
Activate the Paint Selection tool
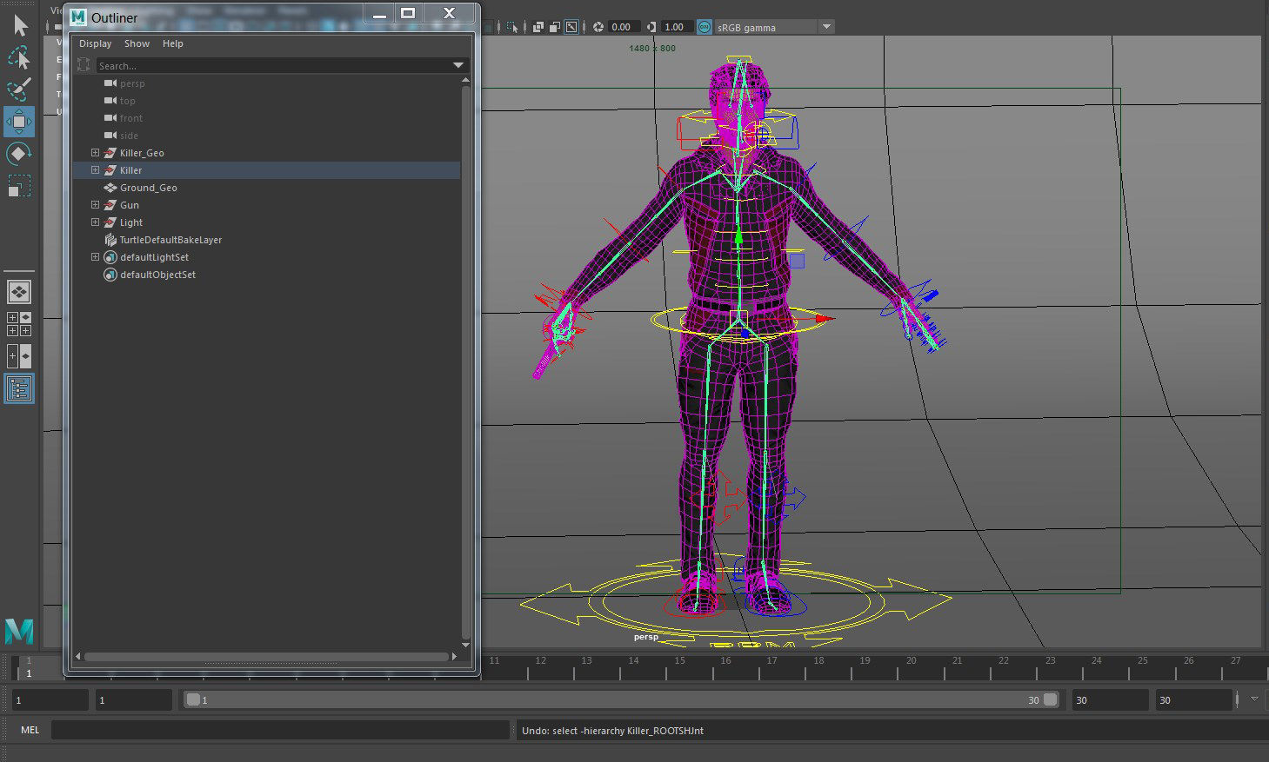(19, 89)
